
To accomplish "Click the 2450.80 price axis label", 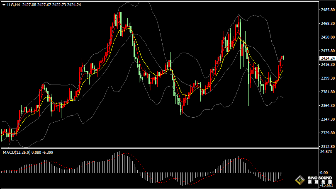I will tap(317, 37).
